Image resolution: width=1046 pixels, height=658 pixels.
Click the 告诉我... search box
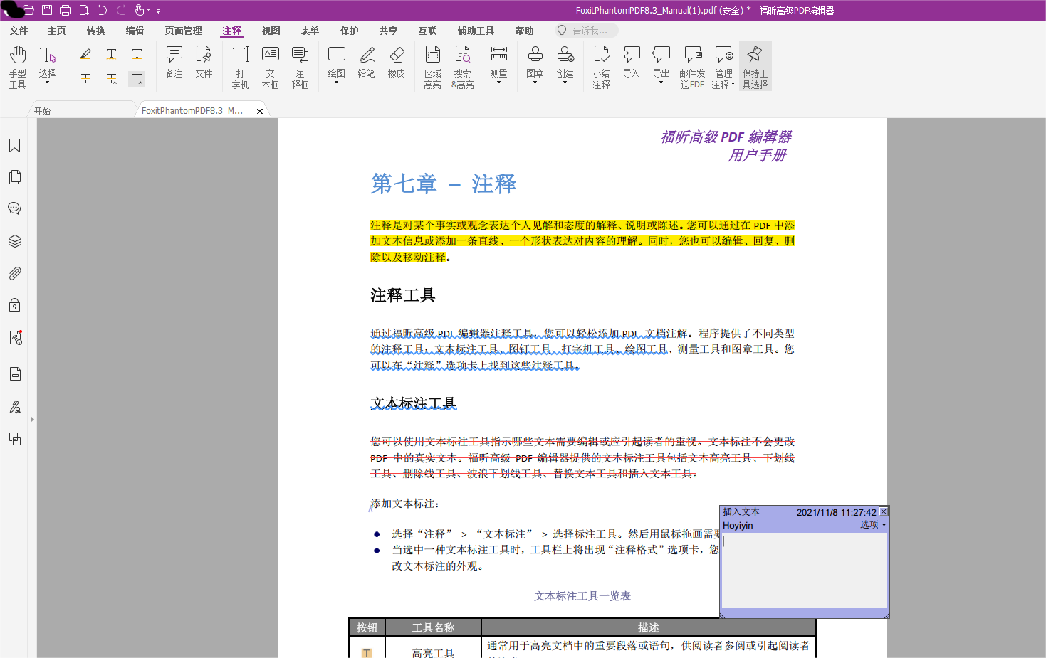tap(587, 31)
